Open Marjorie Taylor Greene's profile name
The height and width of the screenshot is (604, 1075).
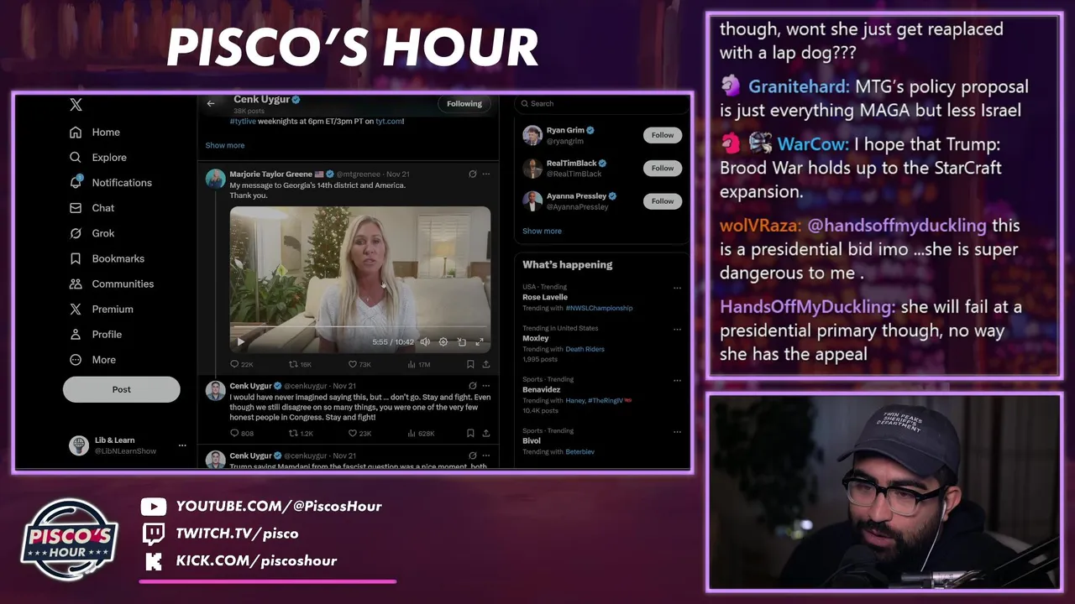[270, 174]
